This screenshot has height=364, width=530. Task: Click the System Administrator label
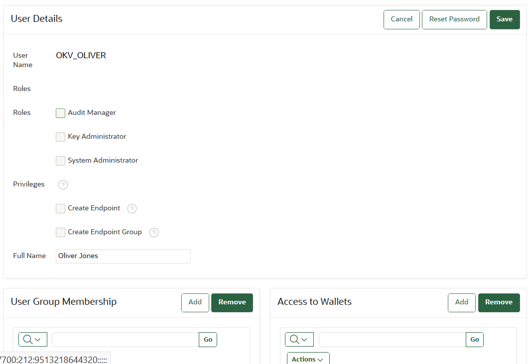tap(103, 160)
